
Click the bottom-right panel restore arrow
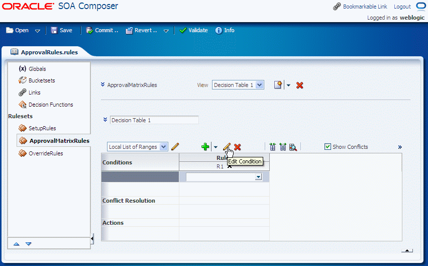click(407, 250)
